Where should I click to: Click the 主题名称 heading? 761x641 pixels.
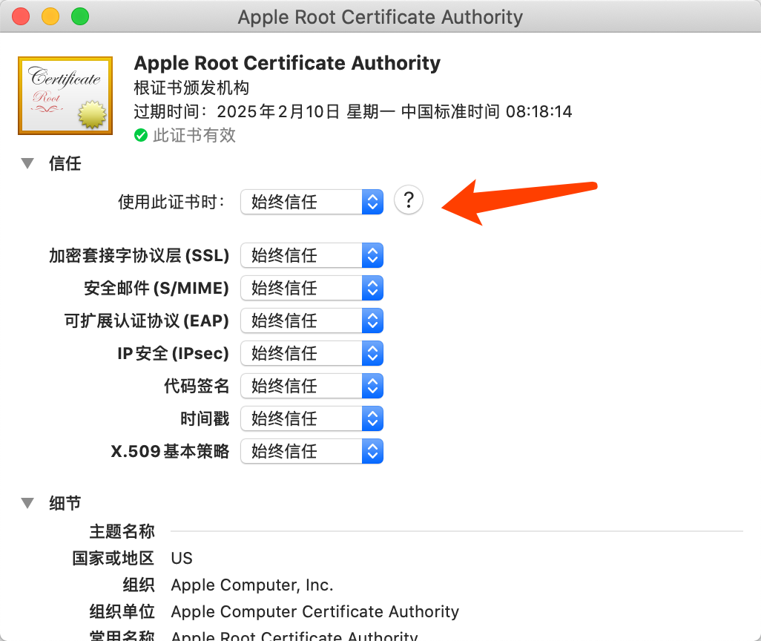122,531
